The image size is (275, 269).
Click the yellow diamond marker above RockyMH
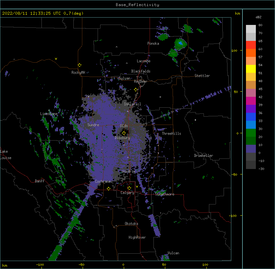click(80, 65)
